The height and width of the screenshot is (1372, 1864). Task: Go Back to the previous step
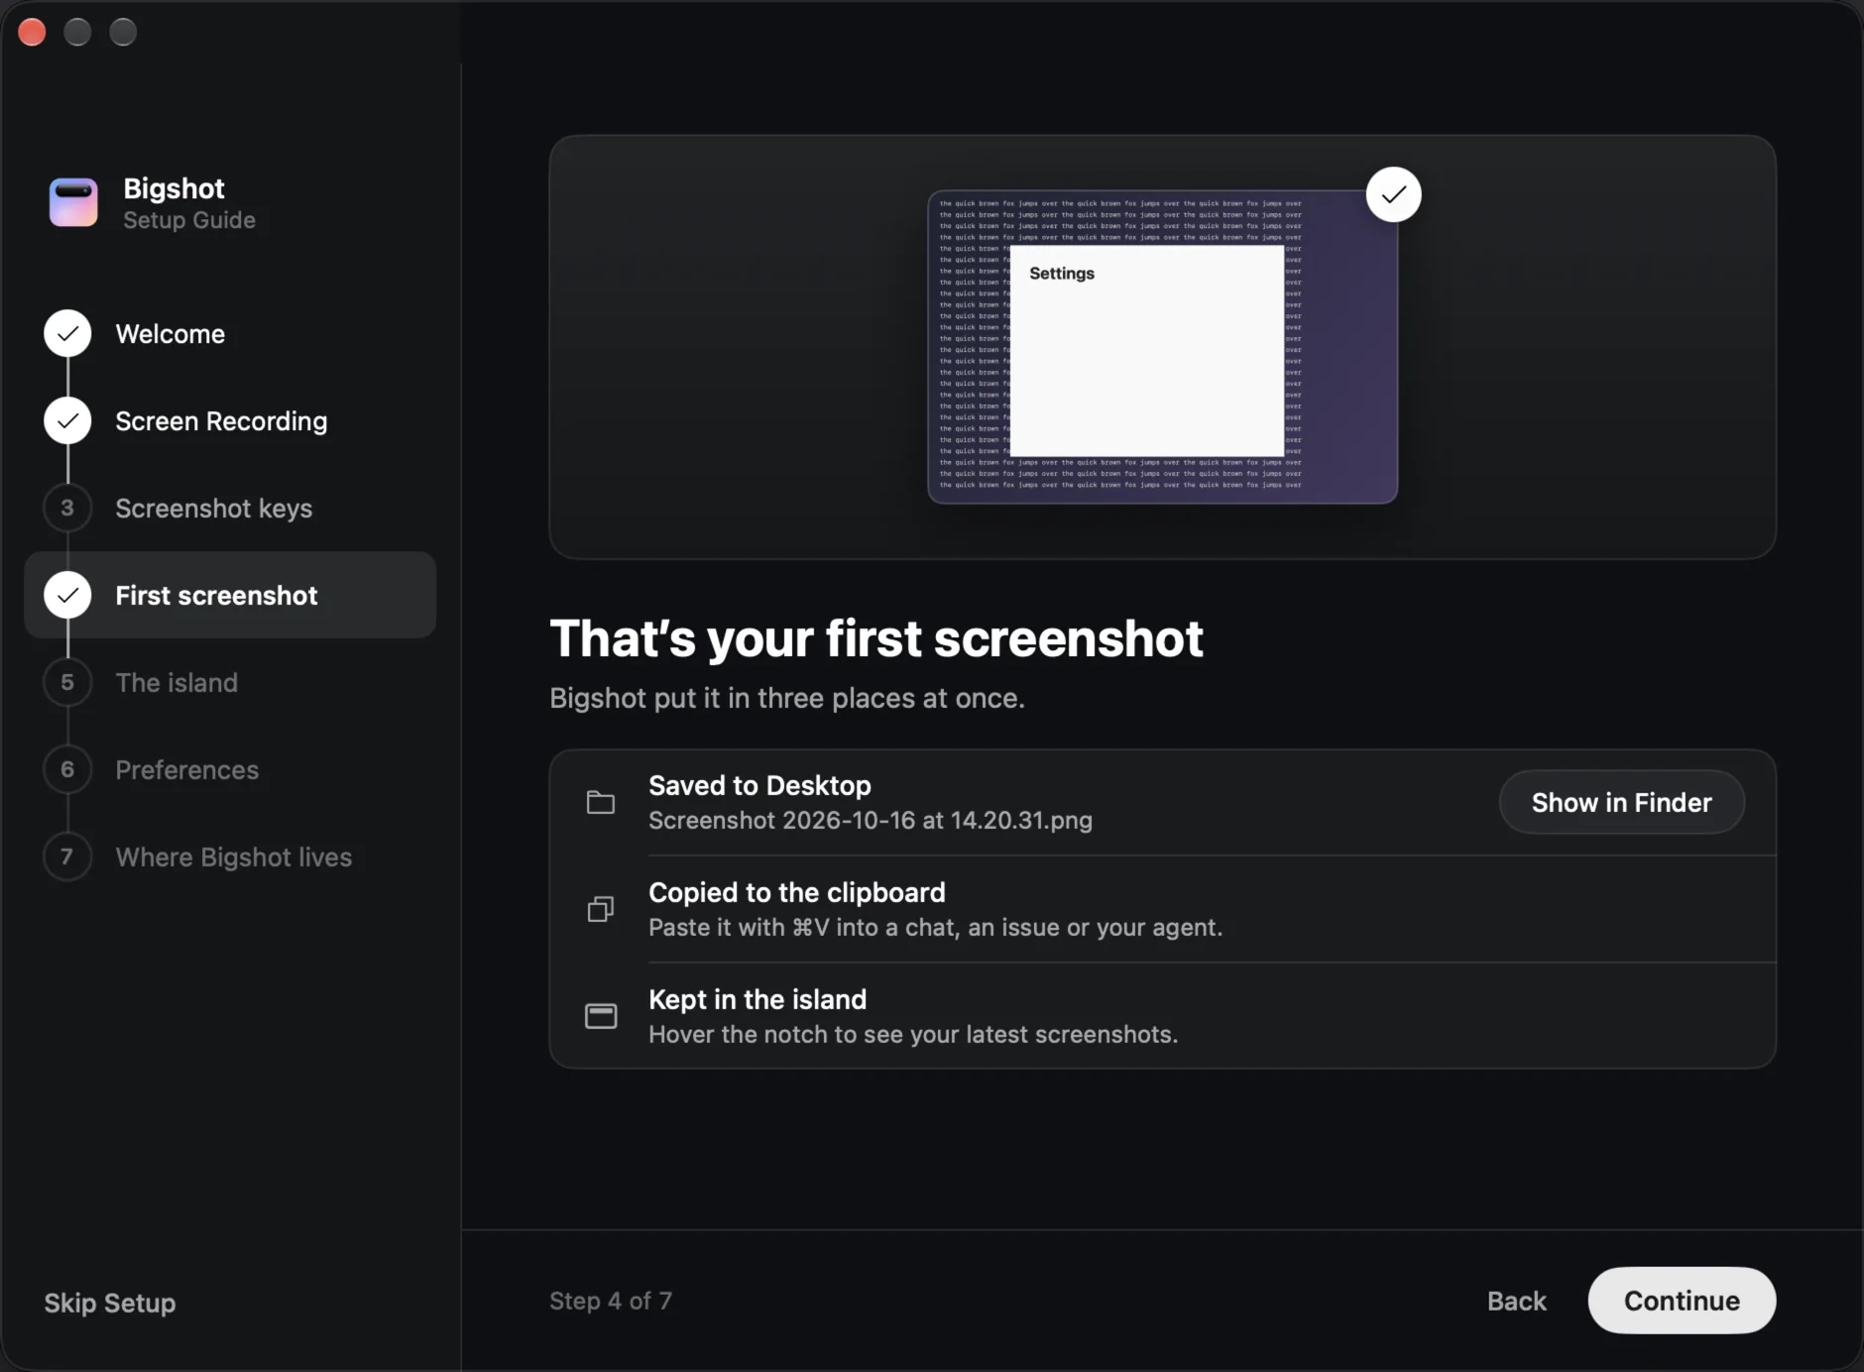[1516, 1301]
